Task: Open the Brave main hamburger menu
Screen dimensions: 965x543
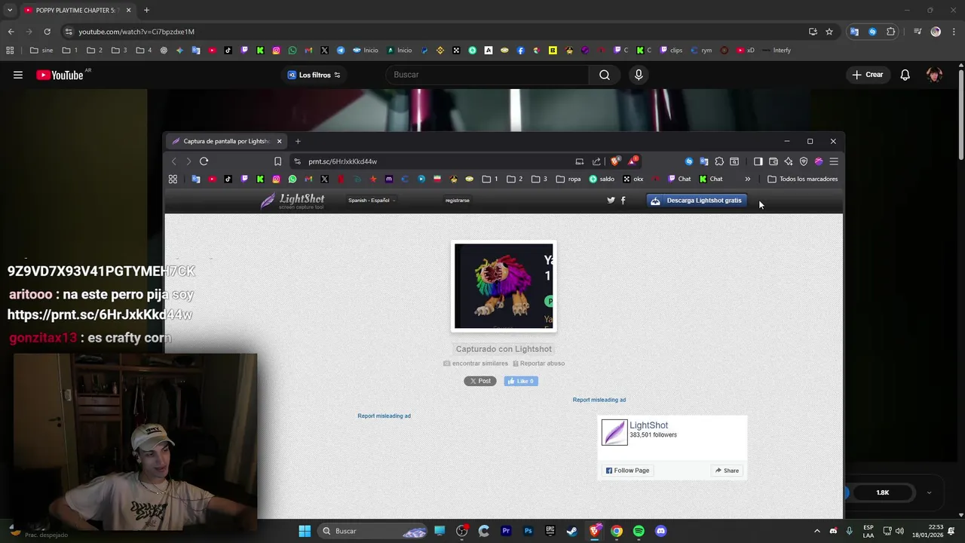Action: pyautogui.click(x=834, y=161)
